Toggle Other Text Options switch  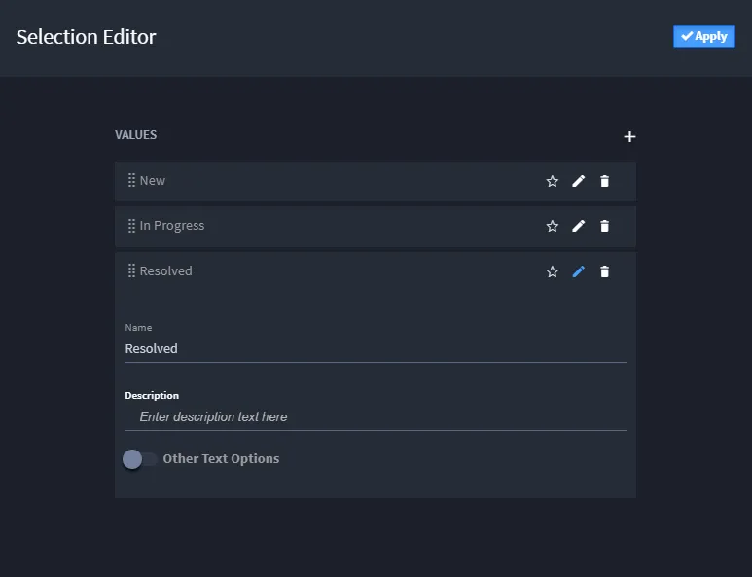139,459
